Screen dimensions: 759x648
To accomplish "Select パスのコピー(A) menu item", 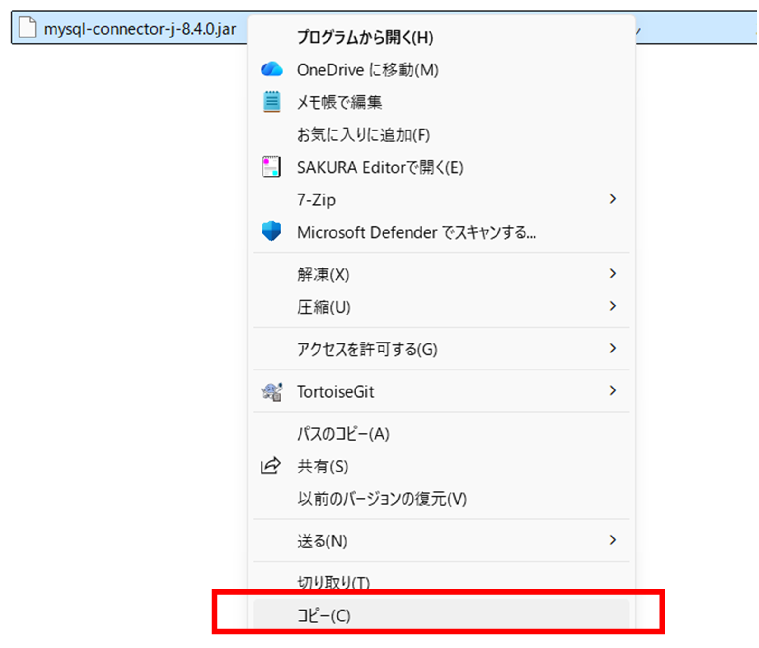I will (x=343, y=434).
